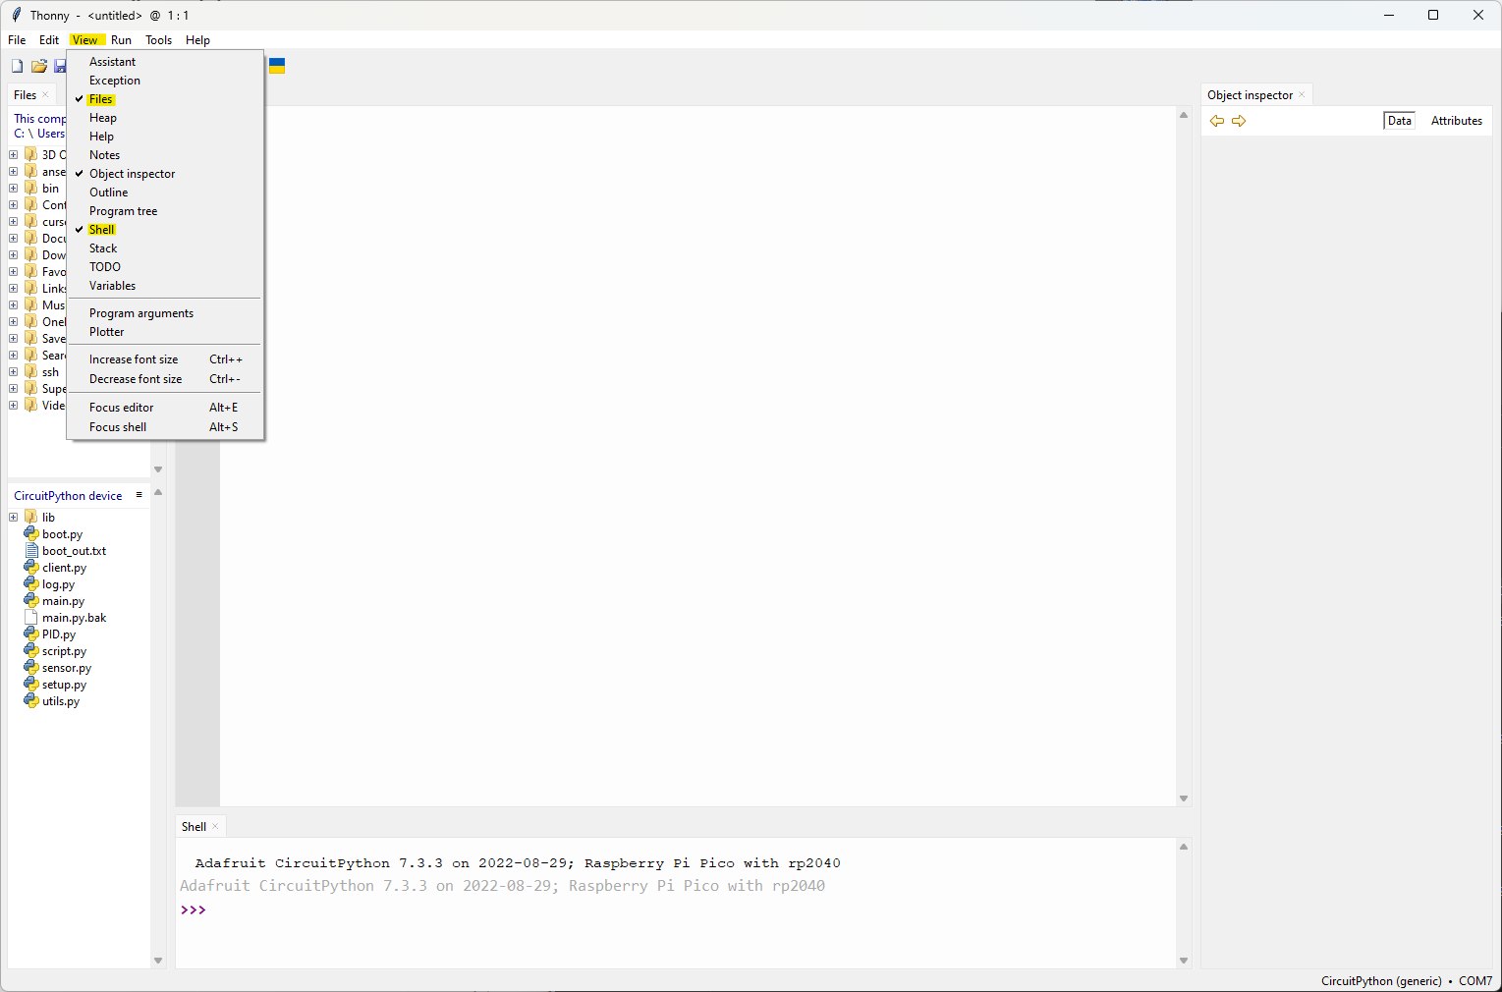The height and width of the screenshot is (992, 1502).
Task: Expand the lib folder on device
Action: pos(14,517)
